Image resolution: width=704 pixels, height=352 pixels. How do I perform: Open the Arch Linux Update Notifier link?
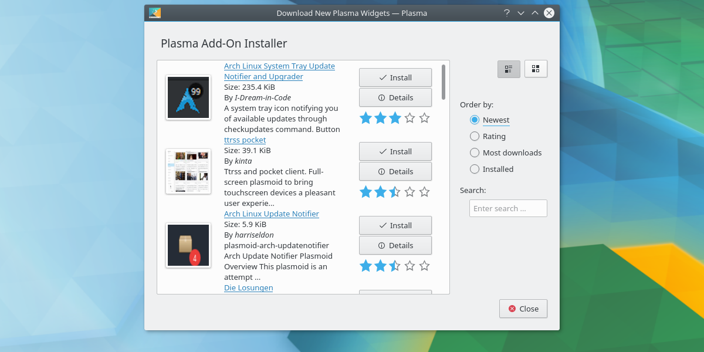coord(272,214)
